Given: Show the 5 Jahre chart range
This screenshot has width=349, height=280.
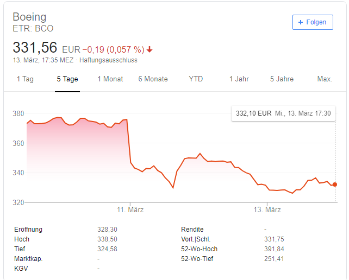Looking at the screenshot, I should [282, 79].
